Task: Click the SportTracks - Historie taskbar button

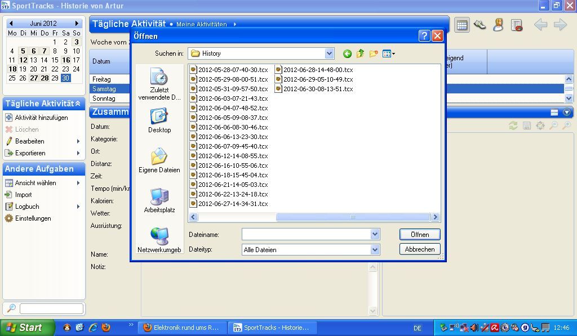Action: click(272, 328)
